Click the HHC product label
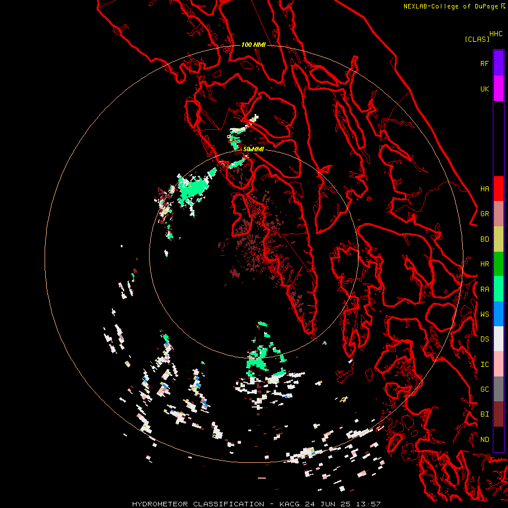Viewport: 508px width, 508px height. pyautogui.click(x=496, y=34)
